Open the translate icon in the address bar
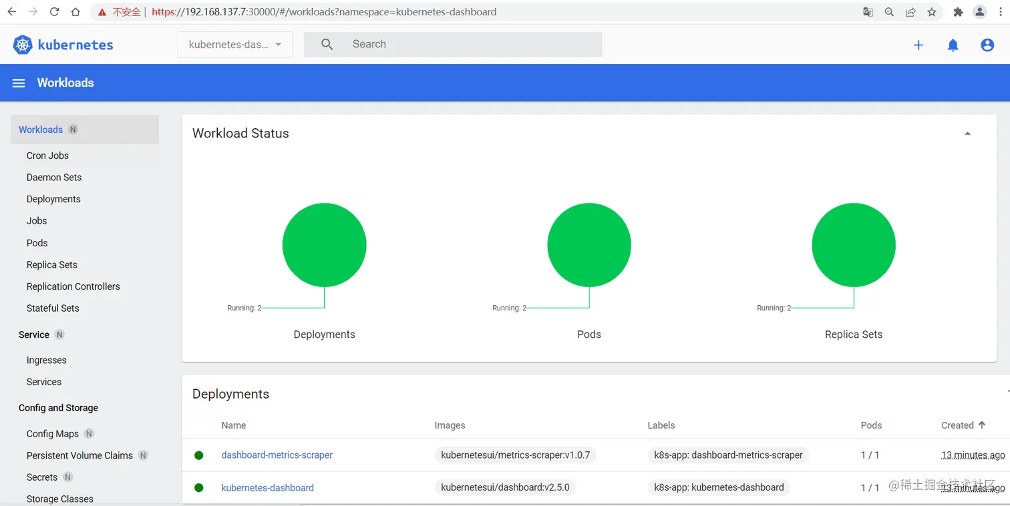The width and height of the screenshot is (1010, 506). click(x=867, y=11)
